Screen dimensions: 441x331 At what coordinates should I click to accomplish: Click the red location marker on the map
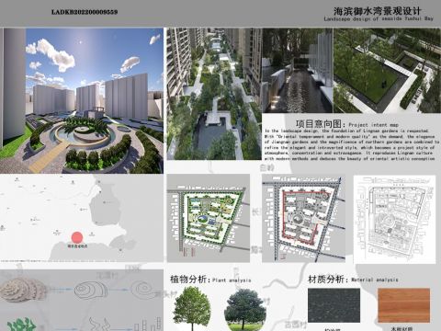[77, 237]
